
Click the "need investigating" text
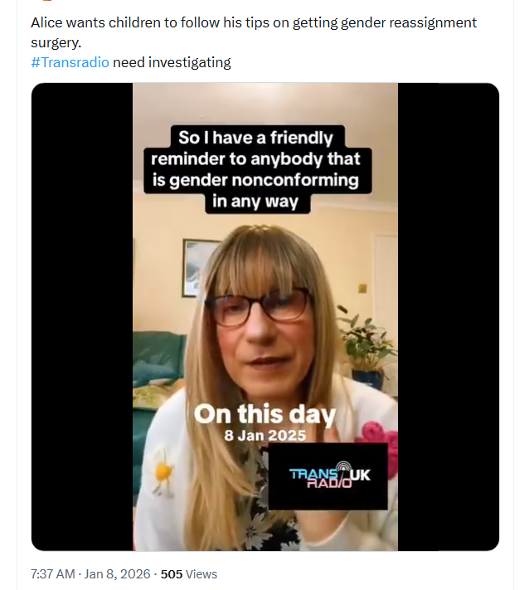(172, 63)
